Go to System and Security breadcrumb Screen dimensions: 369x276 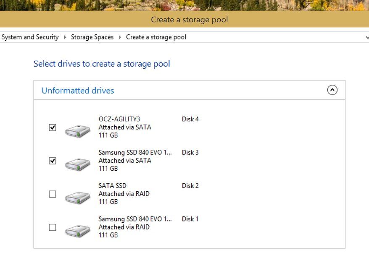click(x=30, y=37)
